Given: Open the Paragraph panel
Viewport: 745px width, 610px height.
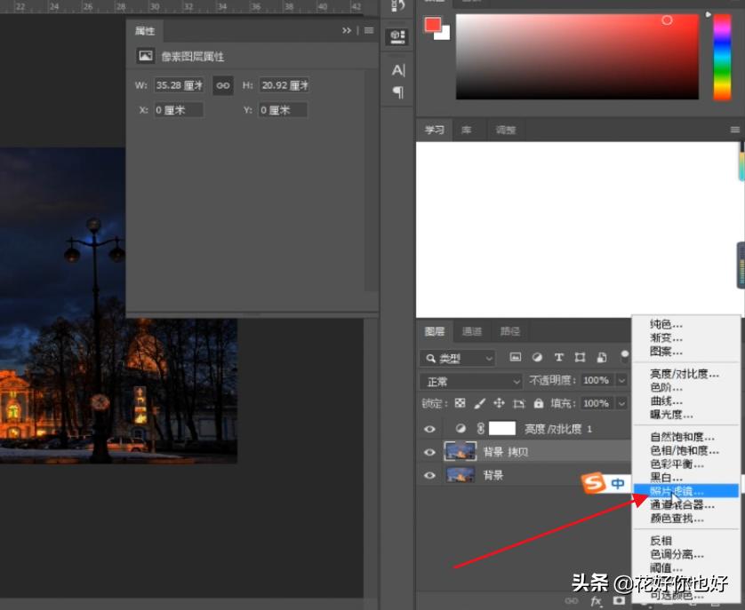Looking at the screenshot, I should [x=397, y=91].
